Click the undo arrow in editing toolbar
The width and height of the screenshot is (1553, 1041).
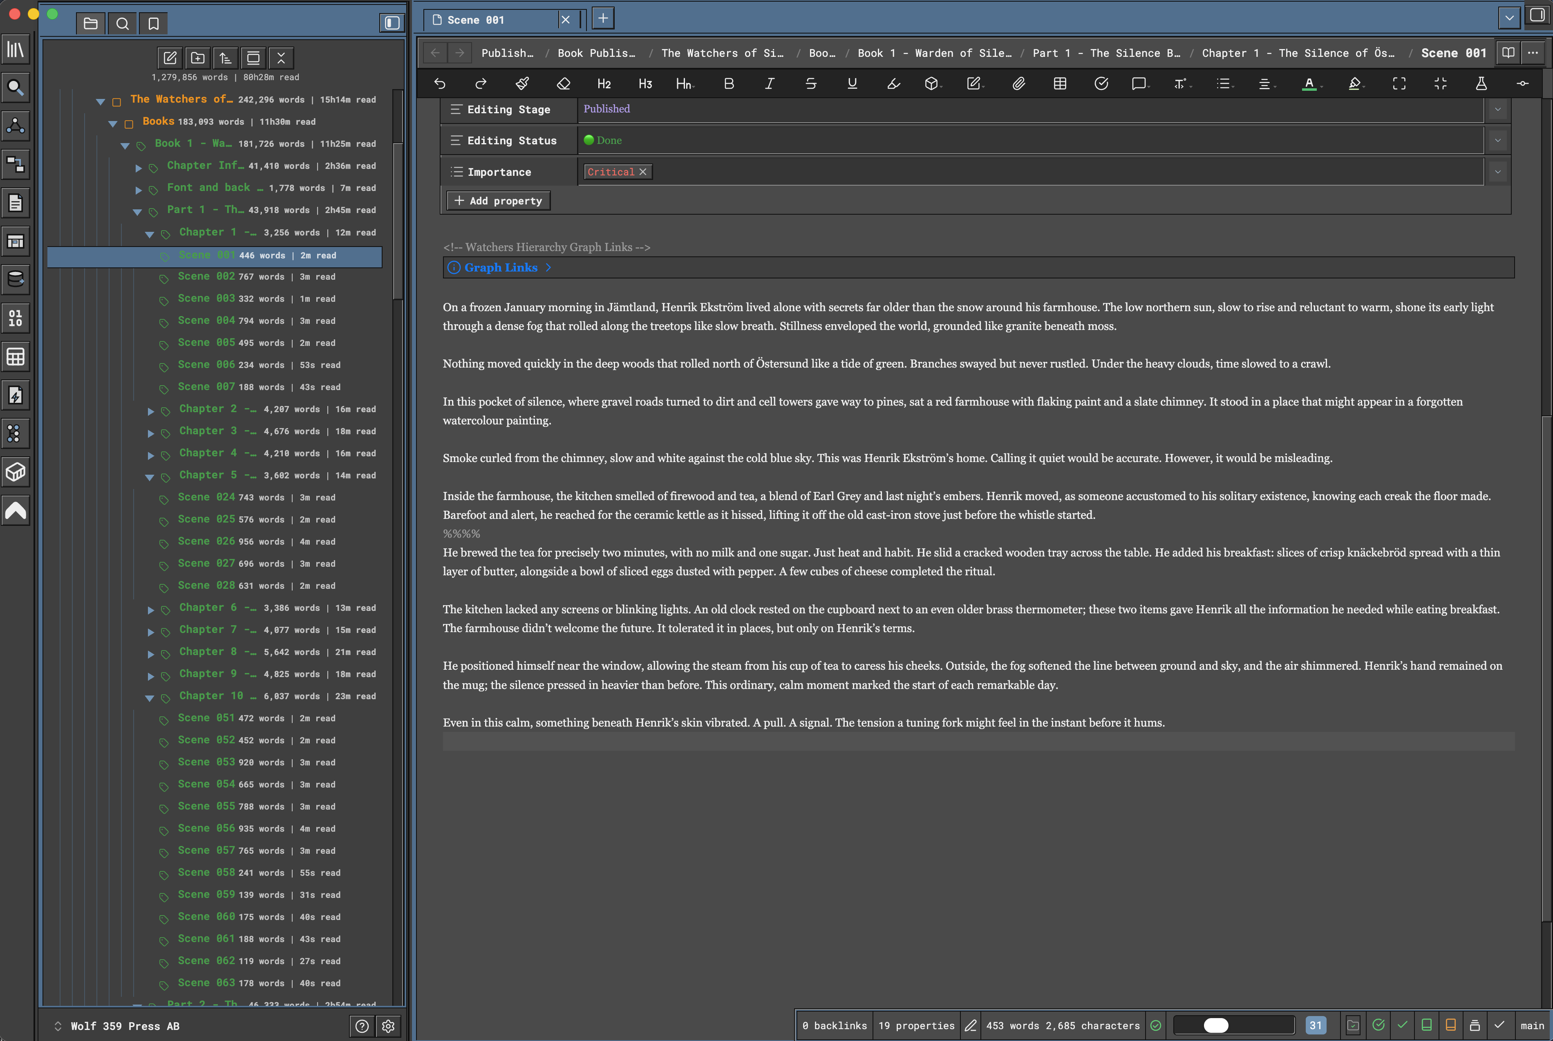coord(439,84)
